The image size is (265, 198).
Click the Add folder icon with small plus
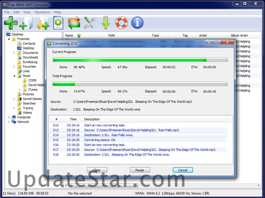26,23
